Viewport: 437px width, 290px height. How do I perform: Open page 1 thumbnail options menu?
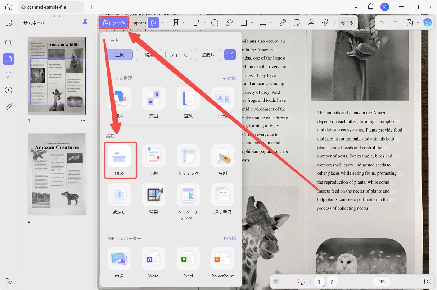click(x=83, y=120)
